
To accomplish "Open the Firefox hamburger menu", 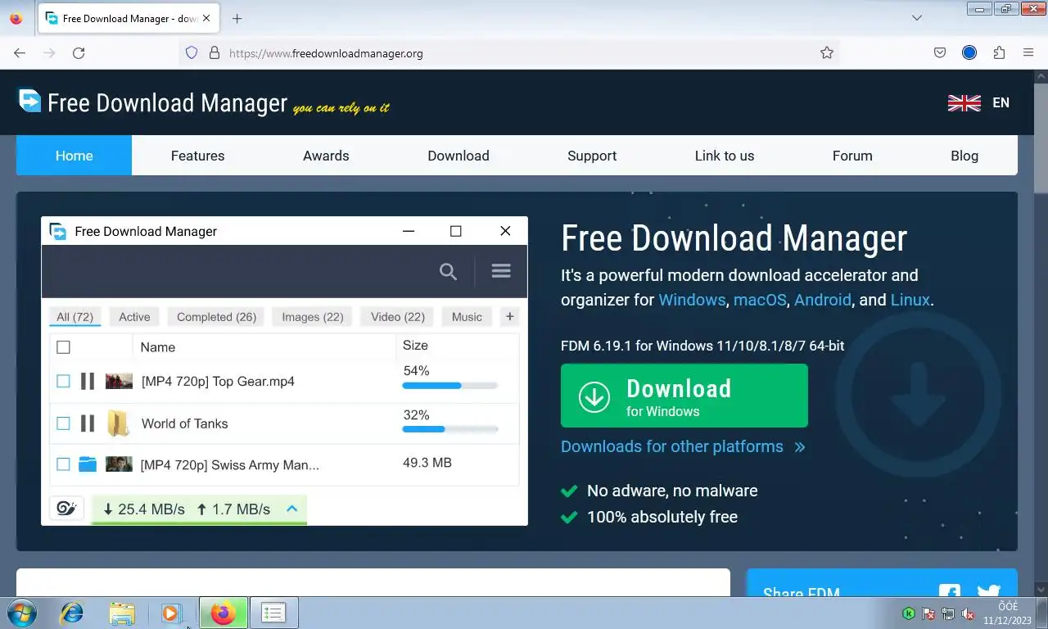I will click(1028, 52).
